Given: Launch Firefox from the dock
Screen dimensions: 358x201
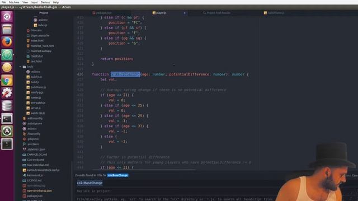Looking at the screenshot, I should 7,42.
